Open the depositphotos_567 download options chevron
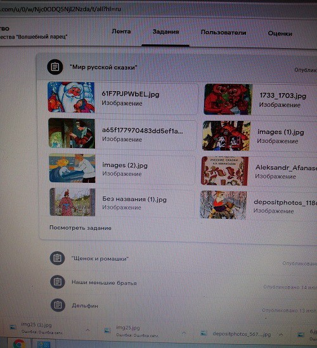This screenshot has height=348, width=317. point(281,334)
